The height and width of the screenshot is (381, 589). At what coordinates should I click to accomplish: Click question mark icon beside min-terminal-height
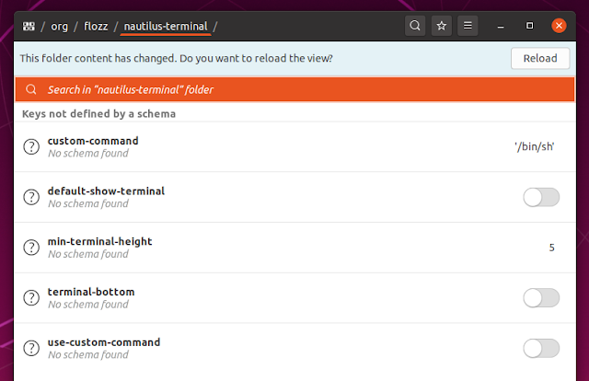[x=31, y=248]
